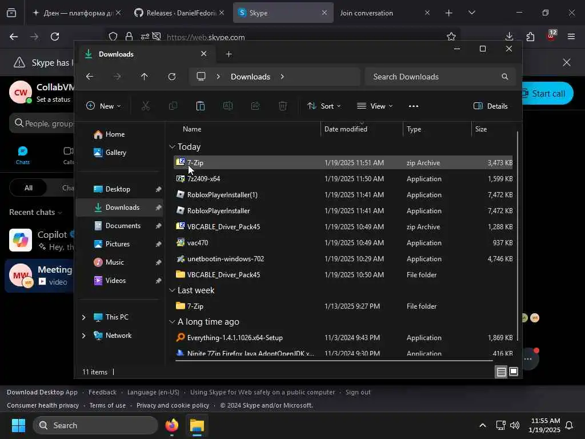The width and height of the screenshot is (585, 439).
Task: Select Videos in navigation pane
Action: click(x=120, y=280)
